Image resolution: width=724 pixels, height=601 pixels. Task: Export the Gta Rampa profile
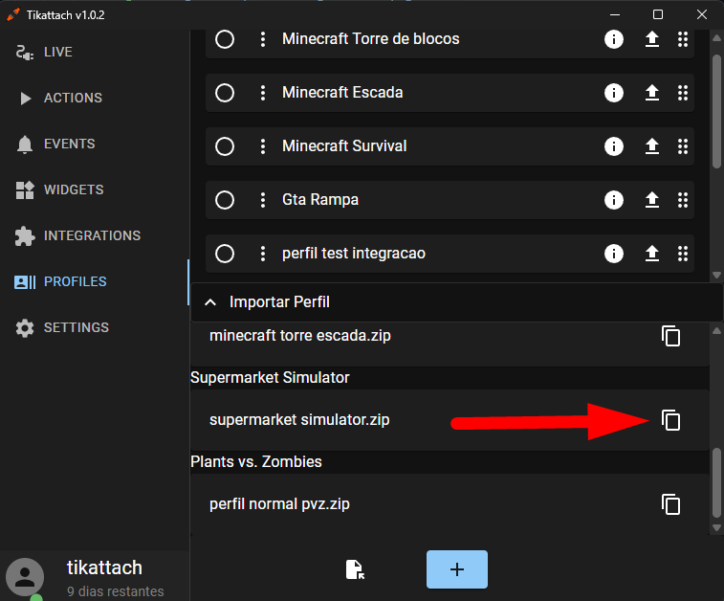pyautogui.click(x=652, y=200)
